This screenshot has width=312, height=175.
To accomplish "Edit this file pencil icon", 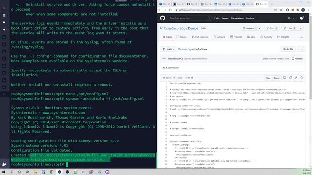I will tap(296, 78).
